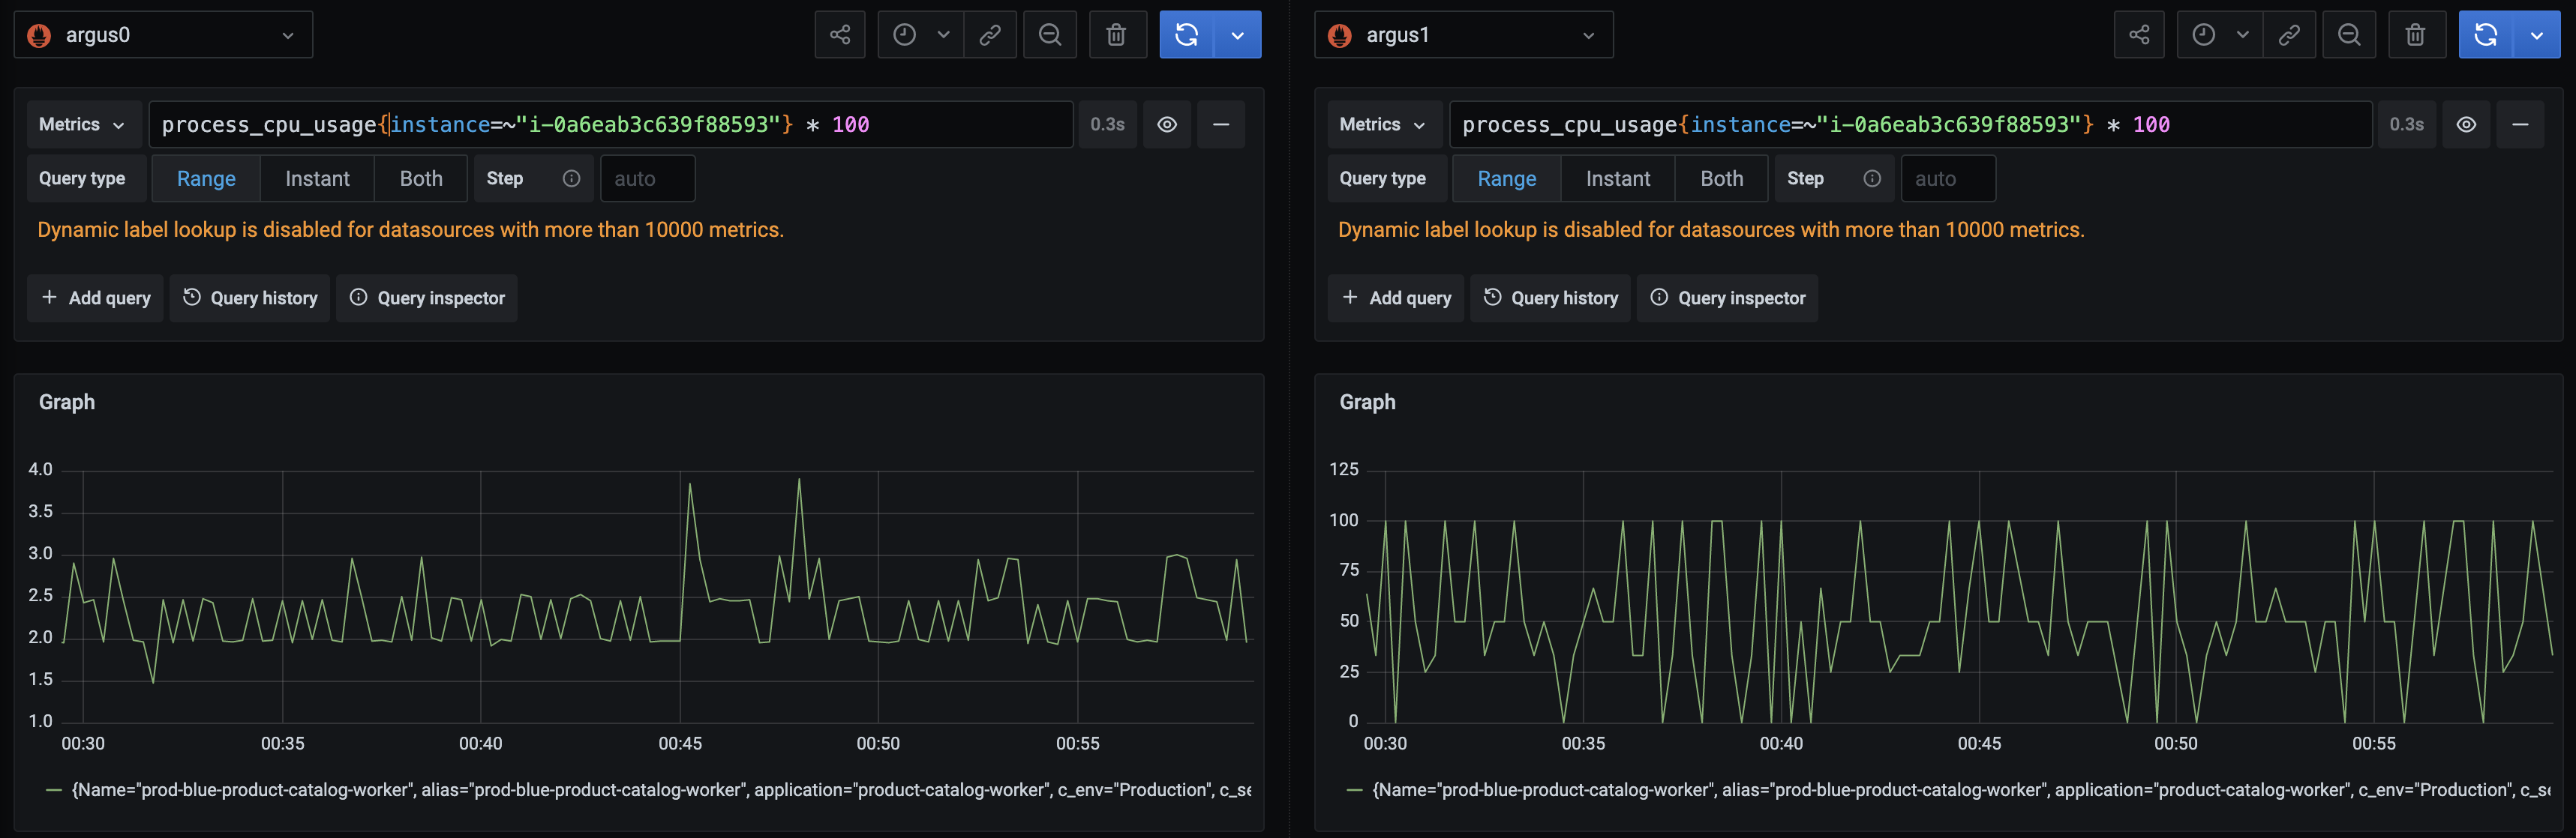Select Instant query type in argus0
This screenshot has height=838, width=2576.
[x=317, y=179]
